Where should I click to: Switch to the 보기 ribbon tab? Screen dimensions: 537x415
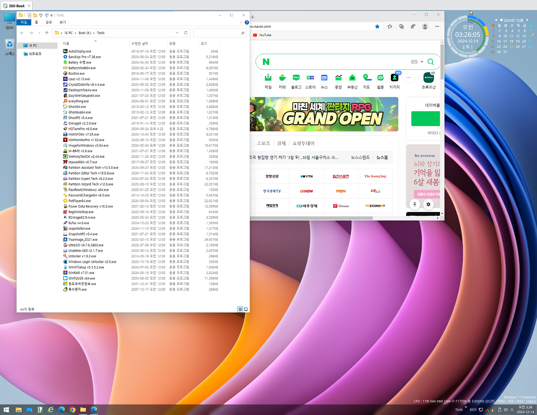point(62,22)
